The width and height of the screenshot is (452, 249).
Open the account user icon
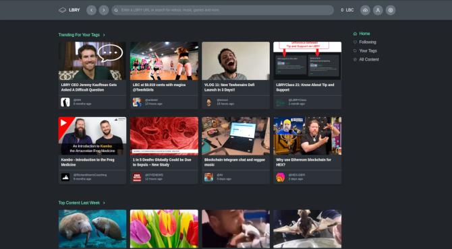point(378,10)
